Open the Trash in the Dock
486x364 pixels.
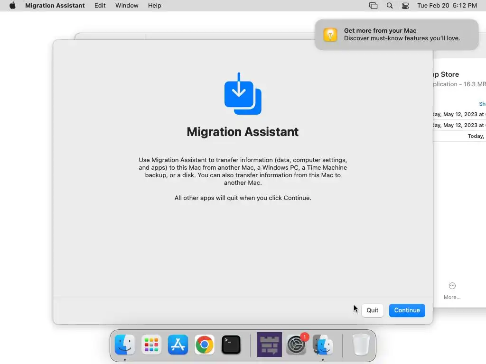point(361,345)
